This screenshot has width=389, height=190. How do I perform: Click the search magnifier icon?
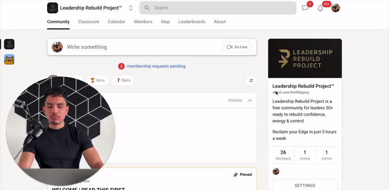click(x=147, y=8)
